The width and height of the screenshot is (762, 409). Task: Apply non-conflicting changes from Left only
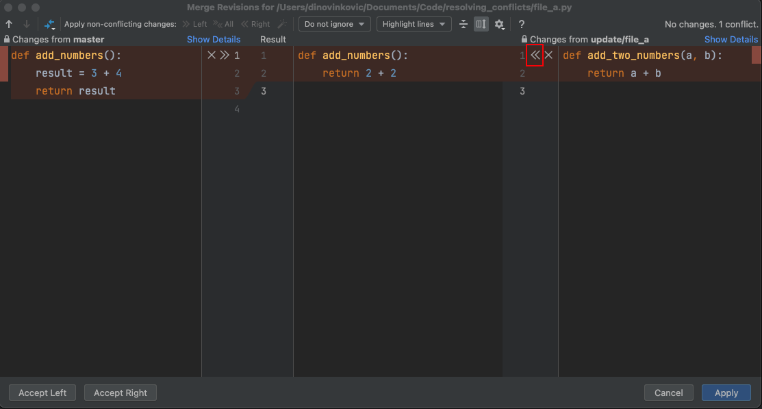point(195,23)
